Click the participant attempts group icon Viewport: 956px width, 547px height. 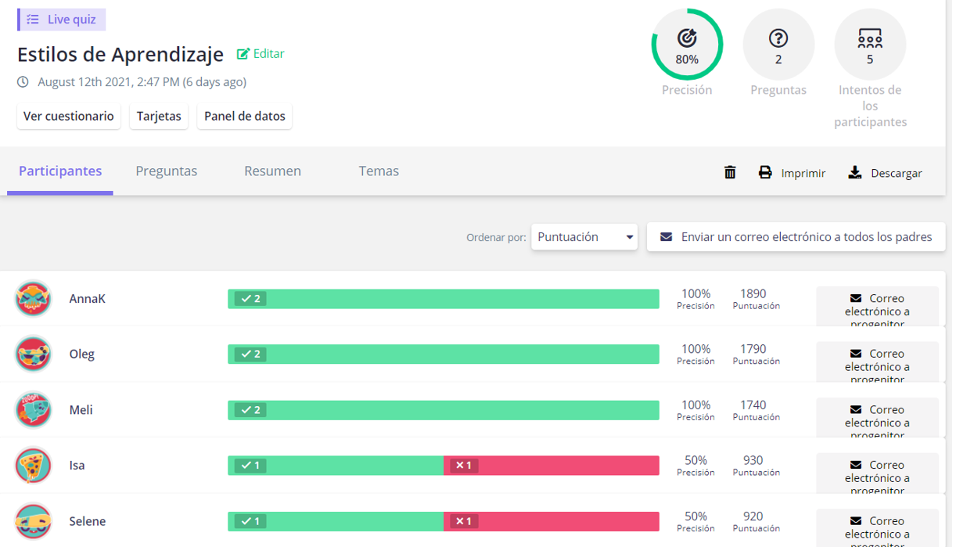click(x=869, y=38)
